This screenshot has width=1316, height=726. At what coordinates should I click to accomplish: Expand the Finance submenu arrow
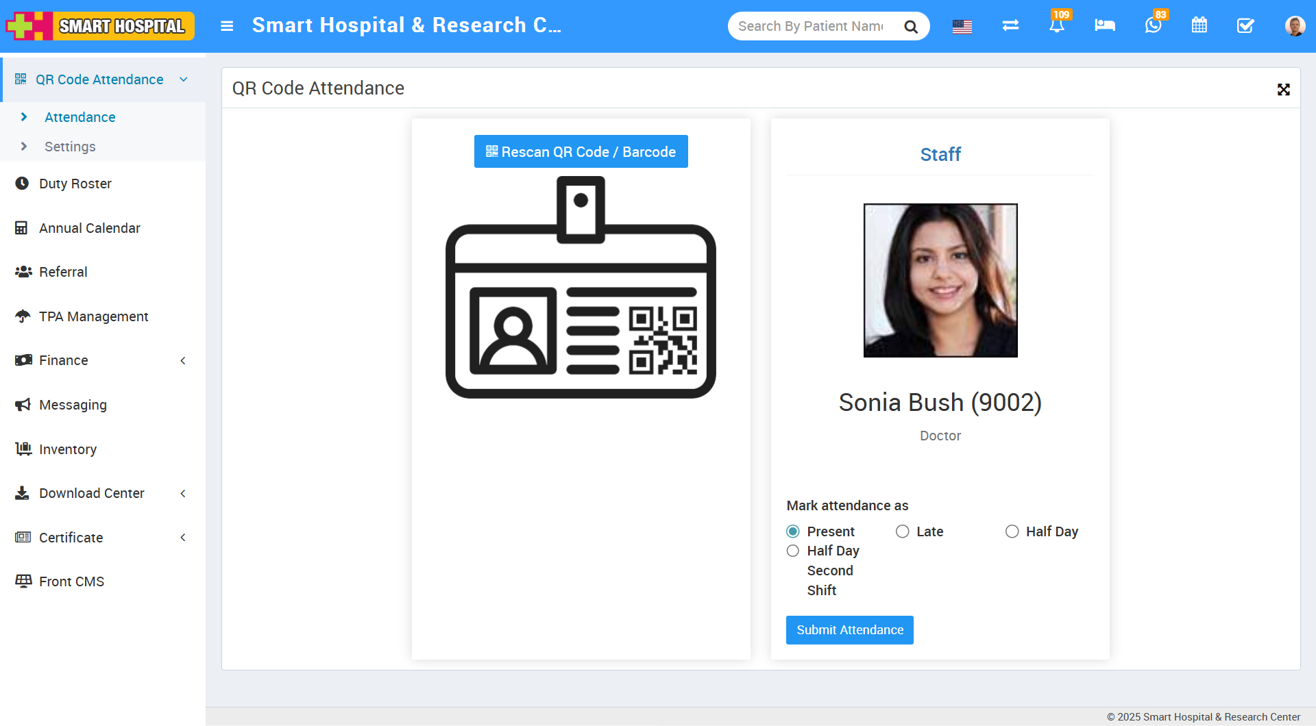pyautogui.click(x=183, y=360)
